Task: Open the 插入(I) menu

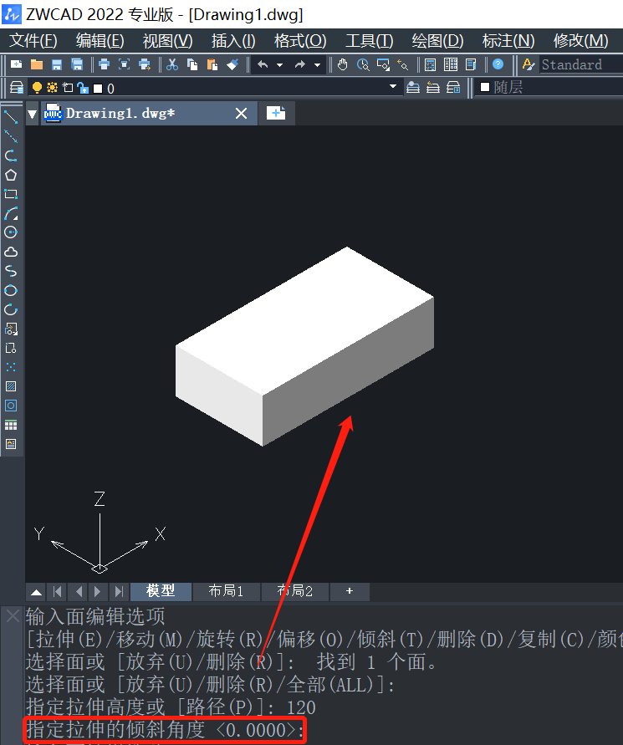Action: point(233,41)
